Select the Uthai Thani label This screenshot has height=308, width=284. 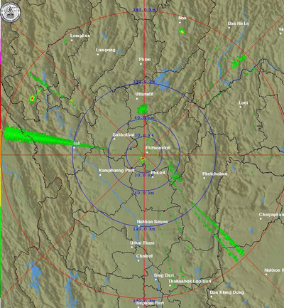142,243
